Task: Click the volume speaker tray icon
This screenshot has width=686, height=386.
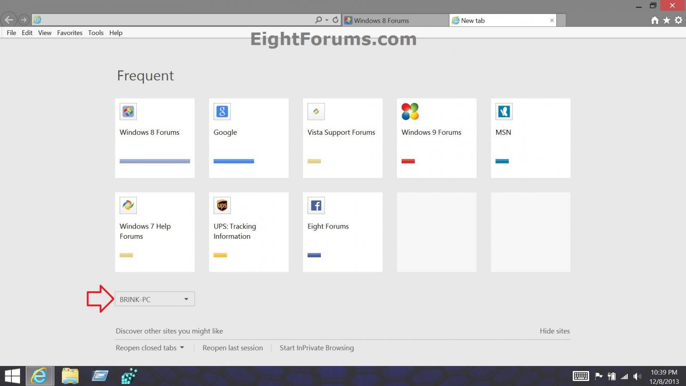Action: click(638, 376)
